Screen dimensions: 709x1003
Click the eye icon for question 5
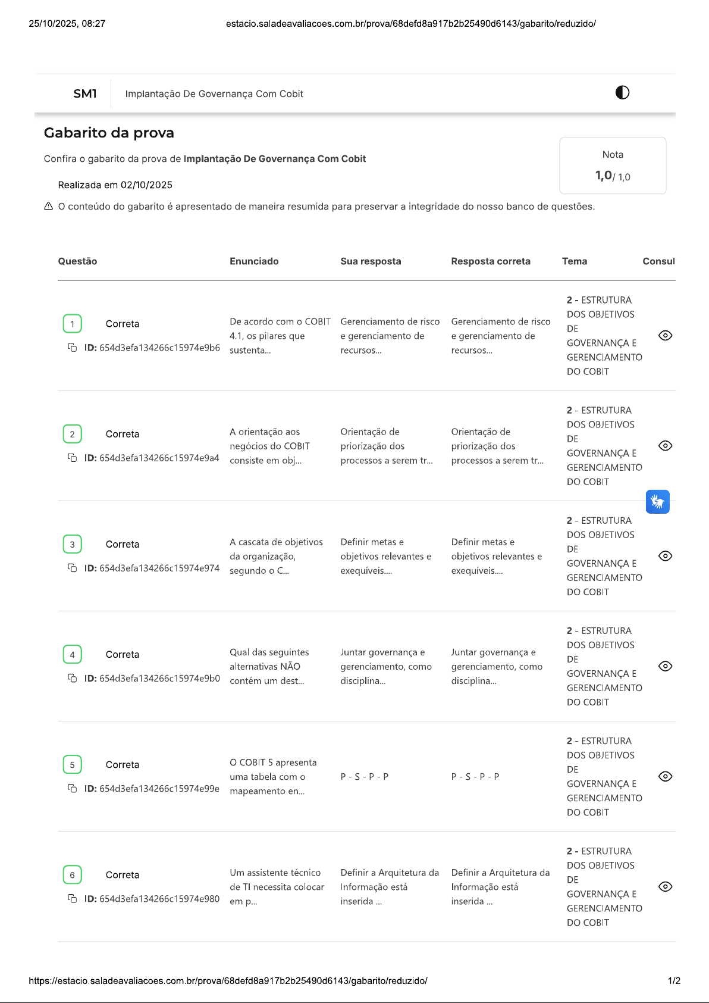[x=666, y=776]
